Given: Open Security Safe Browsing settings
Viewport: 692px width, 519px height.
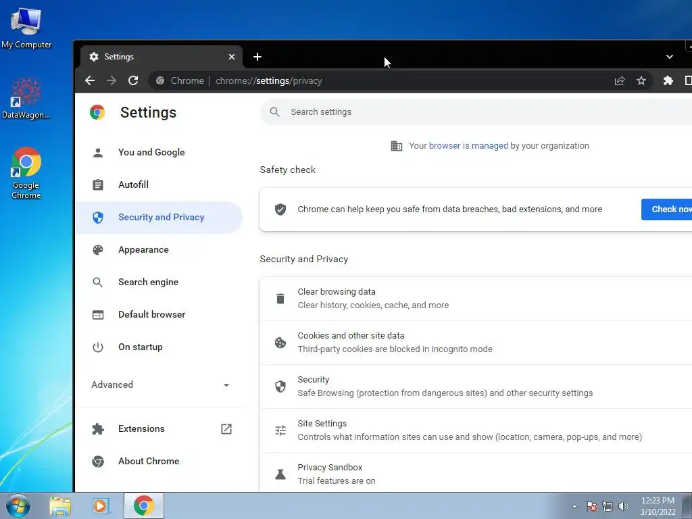Looking at the screenshot, I should click(x=476, y=387).
